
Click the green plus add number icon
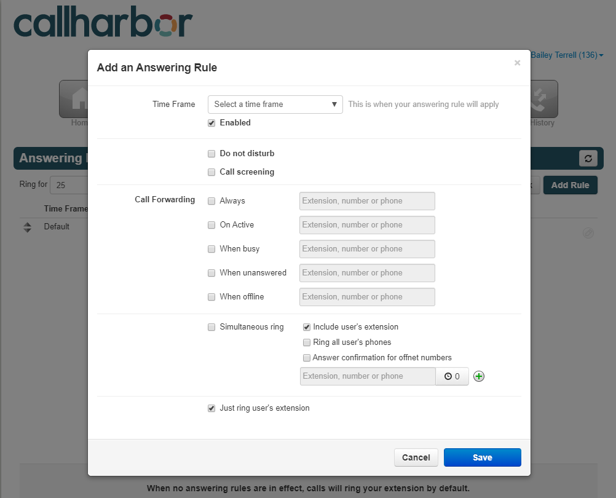478,376
